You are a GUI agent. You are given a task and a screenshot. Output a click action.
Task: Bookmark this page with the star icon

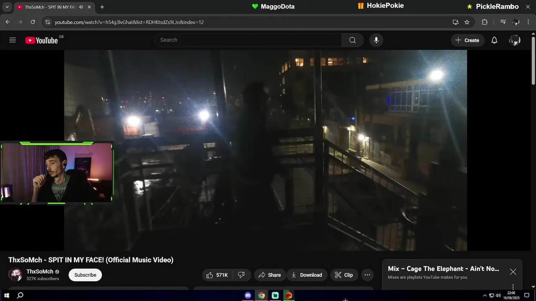coord(467,22)
